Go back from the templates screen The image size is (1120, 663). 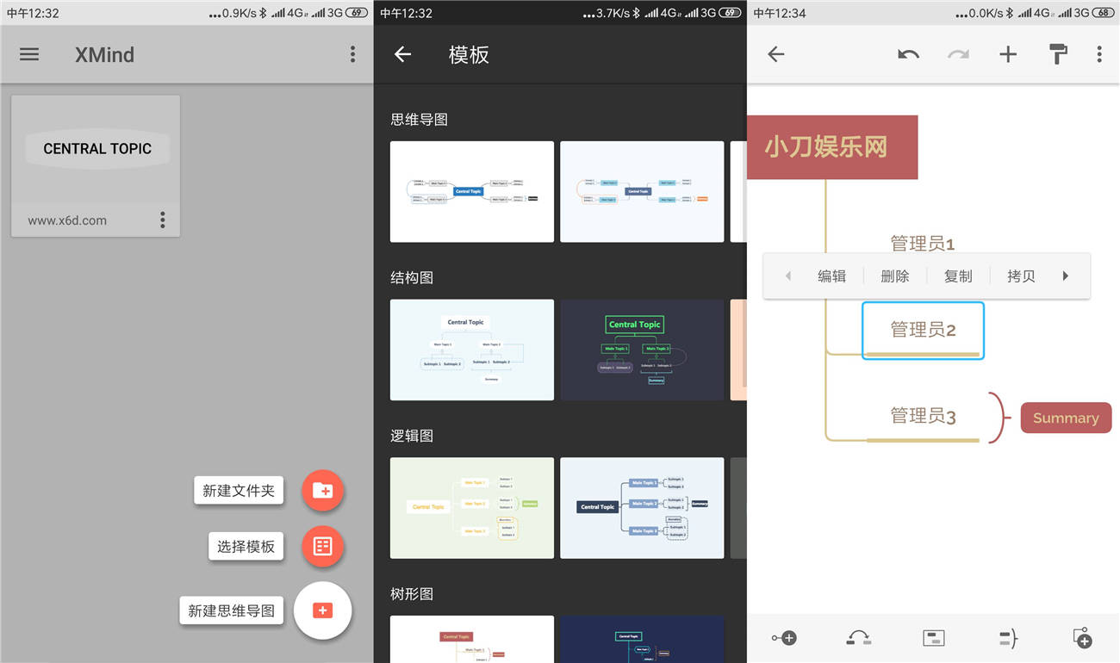tap(402, 54)
